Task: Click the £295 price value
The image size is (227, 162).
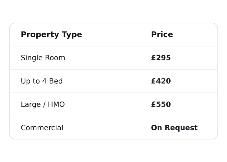Action: (161, 58)
